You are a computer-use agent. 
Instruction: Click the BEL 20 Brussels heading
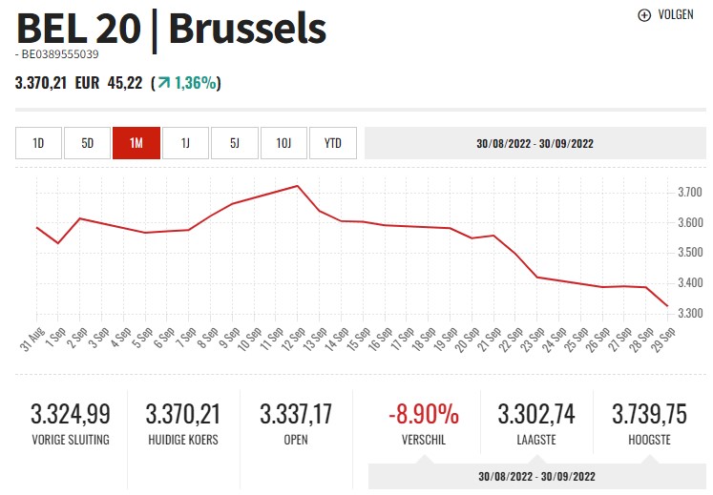tap(172, 29)
